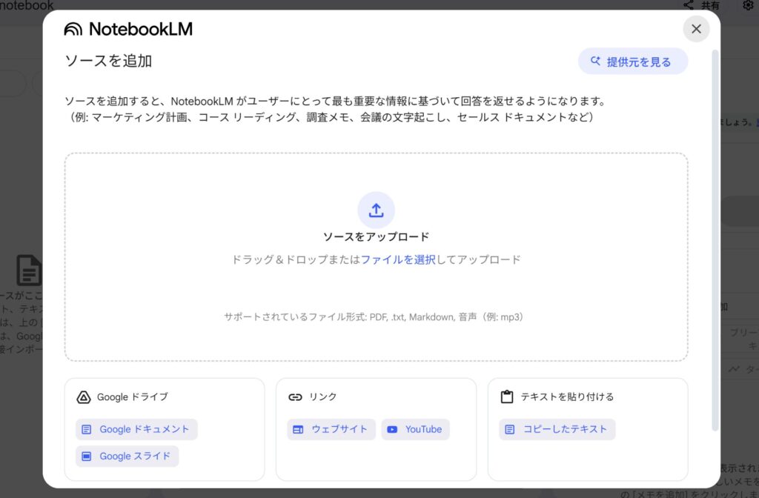
Task: Click the share icon in background notebook
Action: (689, 5)
